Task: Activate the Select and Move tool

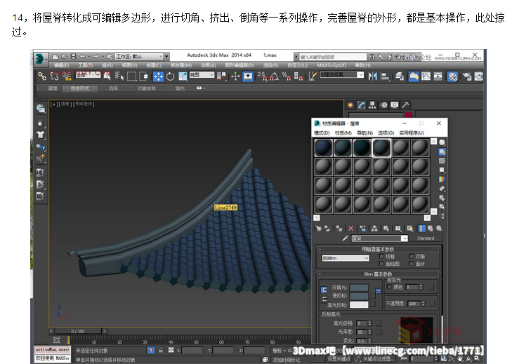Action: coord(158,76)
